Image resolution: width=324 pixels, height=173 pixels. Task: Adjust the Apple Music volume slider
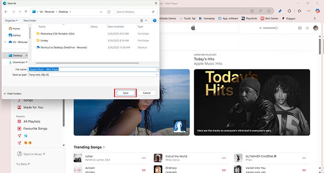point(270,28)
